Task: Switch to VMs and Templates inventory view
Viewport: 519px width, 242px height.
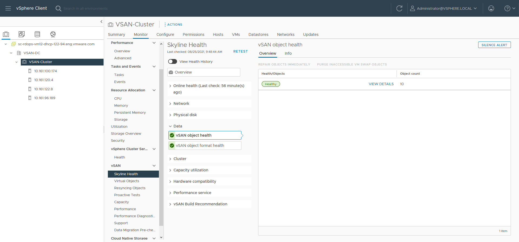Action: (x=22, y=34)
